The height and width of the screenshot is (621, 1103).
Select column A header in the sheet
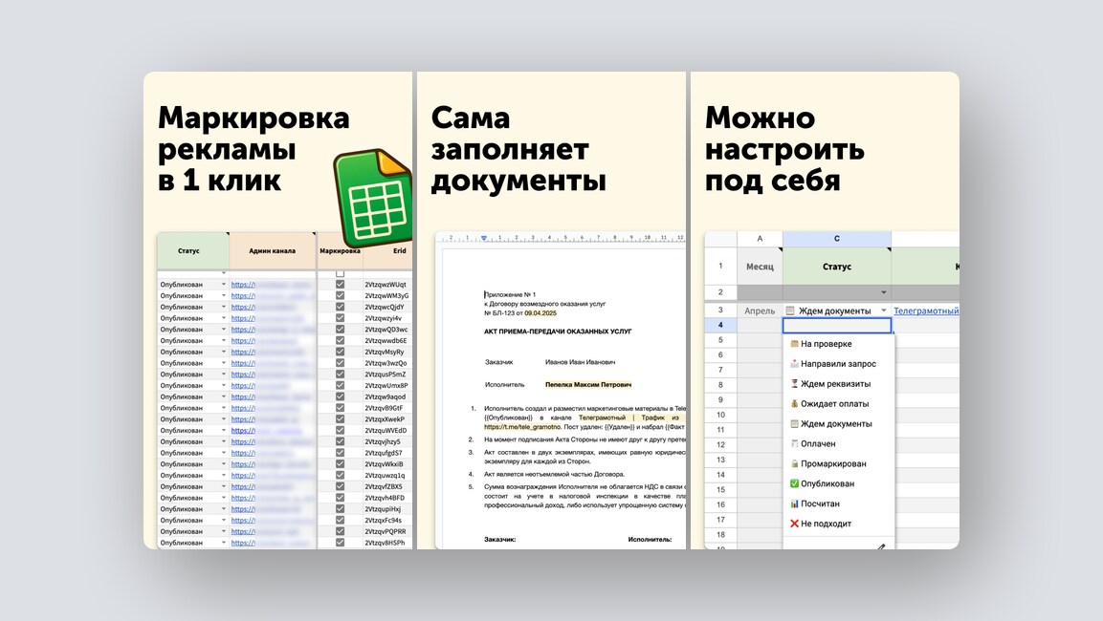pos(760,239)
